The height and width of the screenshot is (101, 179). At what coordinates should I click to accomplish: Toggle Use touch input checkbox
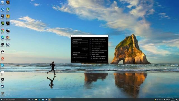[90, 48]
